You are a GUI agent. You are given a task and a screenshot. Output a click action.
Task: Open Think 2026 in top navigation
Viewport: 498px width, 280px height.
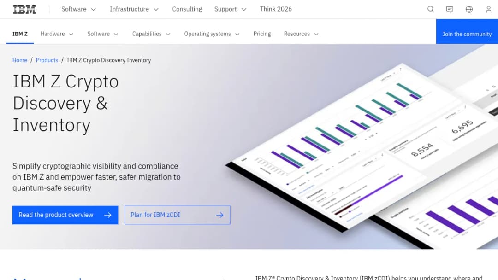(276, 9)
